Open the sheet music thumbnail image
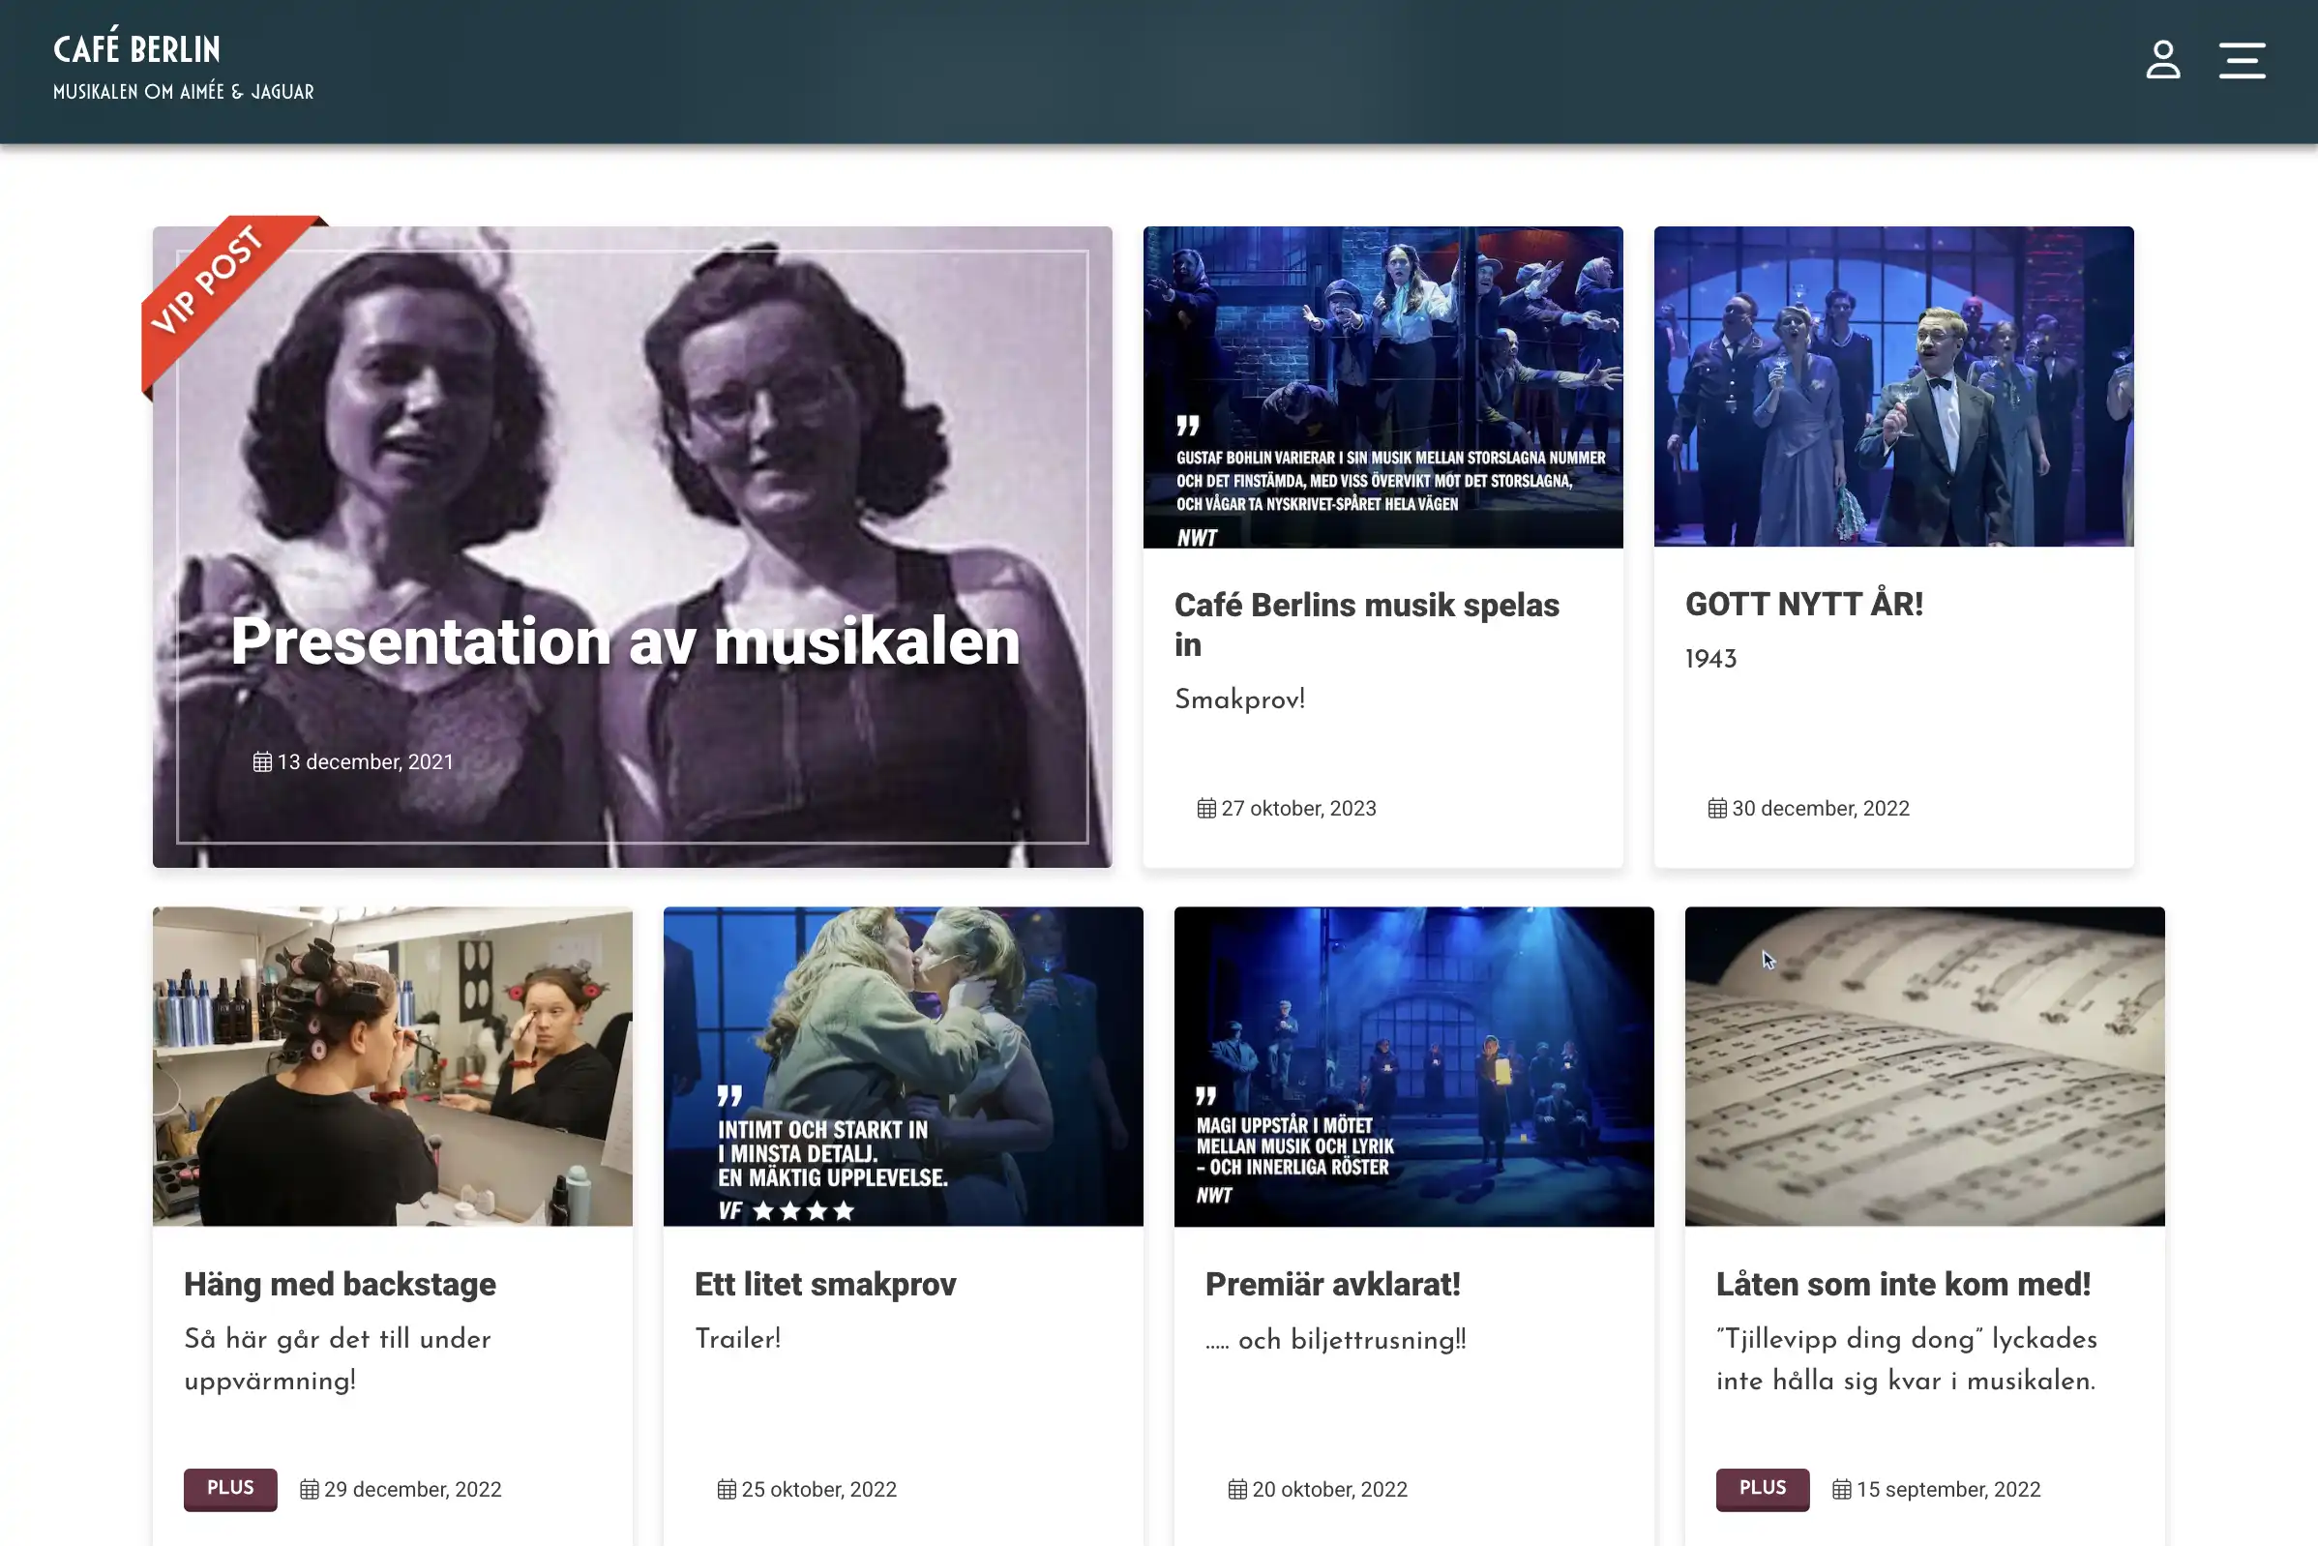 (1923, 1066)
